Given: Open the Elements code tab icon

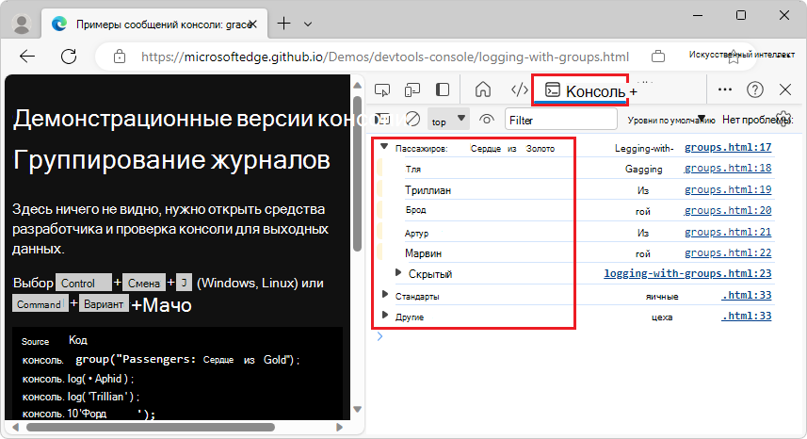Looking at the screenshot, I should pyautogui.click(x=519, y=89).
